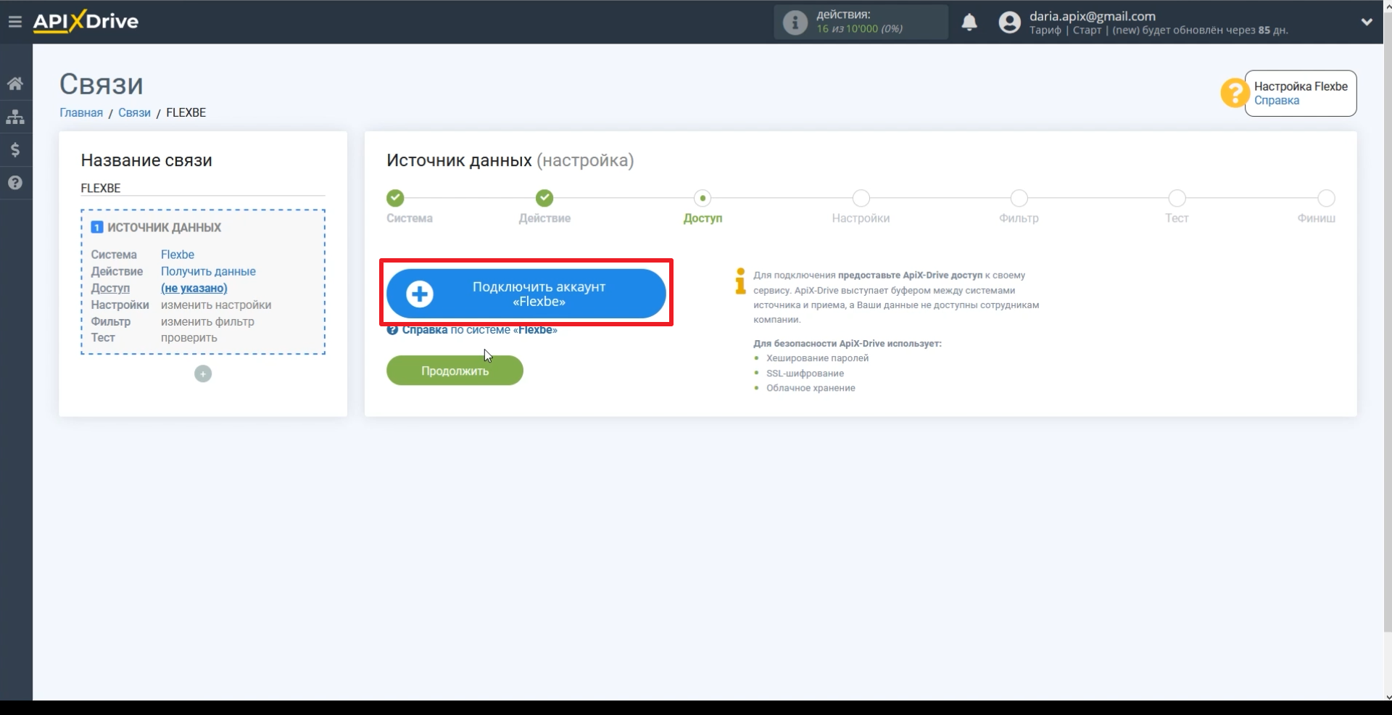
Task: Click the Продолжить button
Action: 455,371
